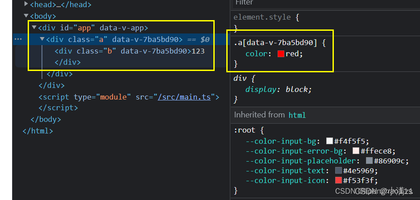The image size is (420, 200).
Task: Open the #f4f5f5 color swatch
Action: pyautogui.click(x=329, y=141)
